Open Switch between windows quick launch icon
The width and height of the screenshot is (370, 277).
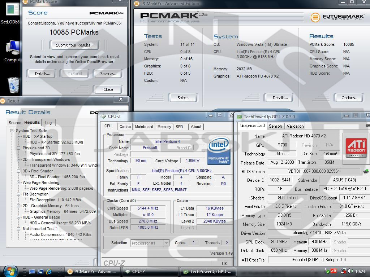pyautogui.click(x=40, y=272)
